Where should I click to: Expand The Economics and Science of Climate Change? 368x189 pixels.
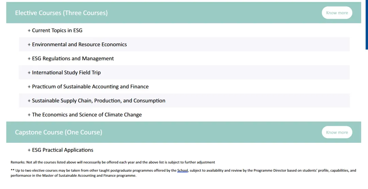(x=184, y=115)
